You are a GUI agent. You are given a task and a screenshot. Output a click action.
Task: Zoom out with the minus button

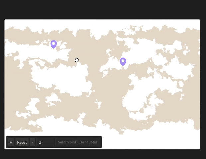point(32,142)
